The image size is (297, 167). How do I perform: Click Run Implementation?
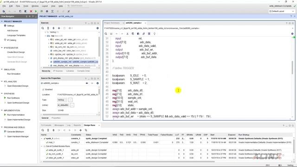[16, 115]
